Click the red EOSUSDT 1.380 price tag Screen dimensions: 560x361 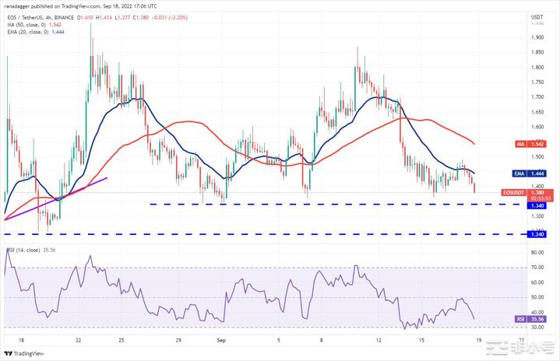pos(539,192)
